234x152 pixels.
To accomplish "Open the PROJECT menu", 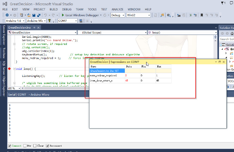I will 39,10.
